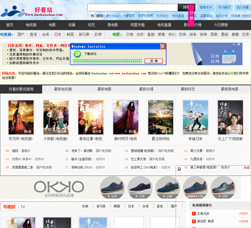Switch to the 最新电影 tab
Viewport: 251px width, 228px height.
[104, 89]
